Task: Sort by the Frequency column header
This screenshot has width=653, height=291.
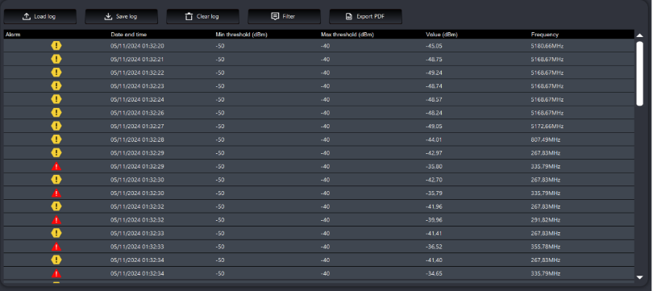Action: click(x=545, y=35)
